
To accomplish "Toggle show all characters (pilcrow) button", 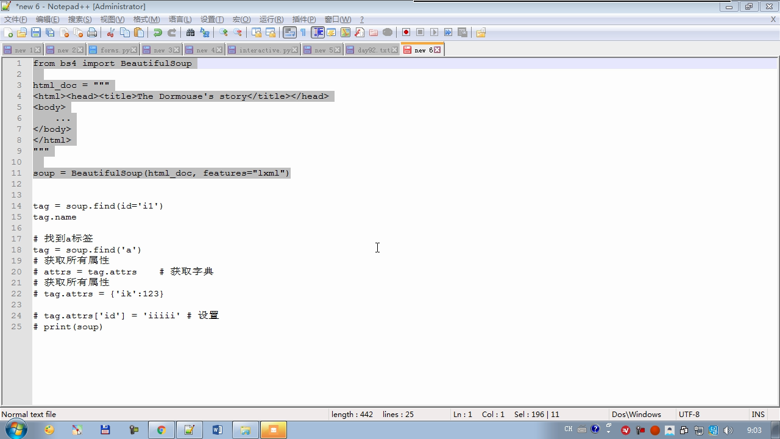I will click(303, 32).
